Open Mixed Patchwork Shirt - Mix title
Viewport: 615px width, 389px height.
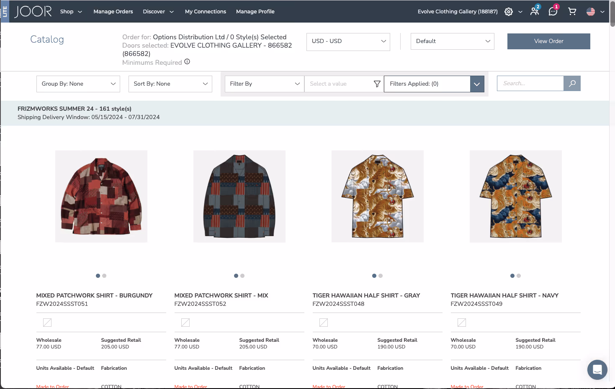click(221, 295)
